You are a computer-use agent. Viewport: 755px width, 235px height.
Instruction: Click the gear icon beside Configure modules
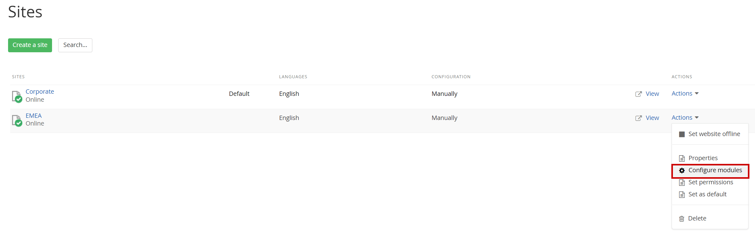pos(682,170)
